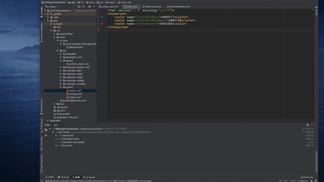This screenshot has height=182, width=324.
Task: Open Project panel settings gear
Action: (x=90, y=7)
